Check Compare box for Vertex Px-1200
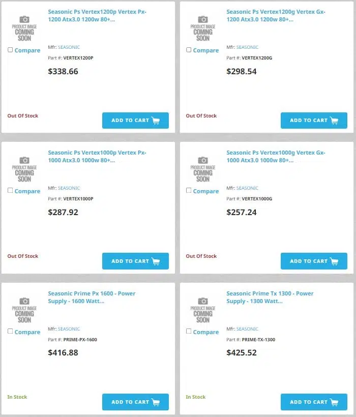 tap(10, 50)
